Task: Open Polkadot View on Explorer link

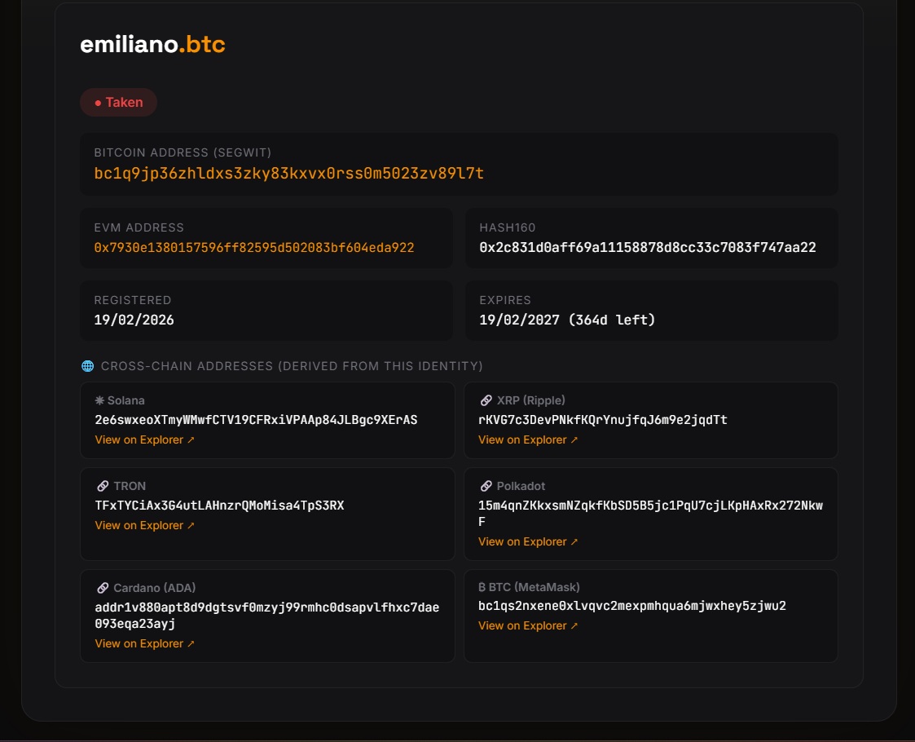Action: click(x=528, y=542)
